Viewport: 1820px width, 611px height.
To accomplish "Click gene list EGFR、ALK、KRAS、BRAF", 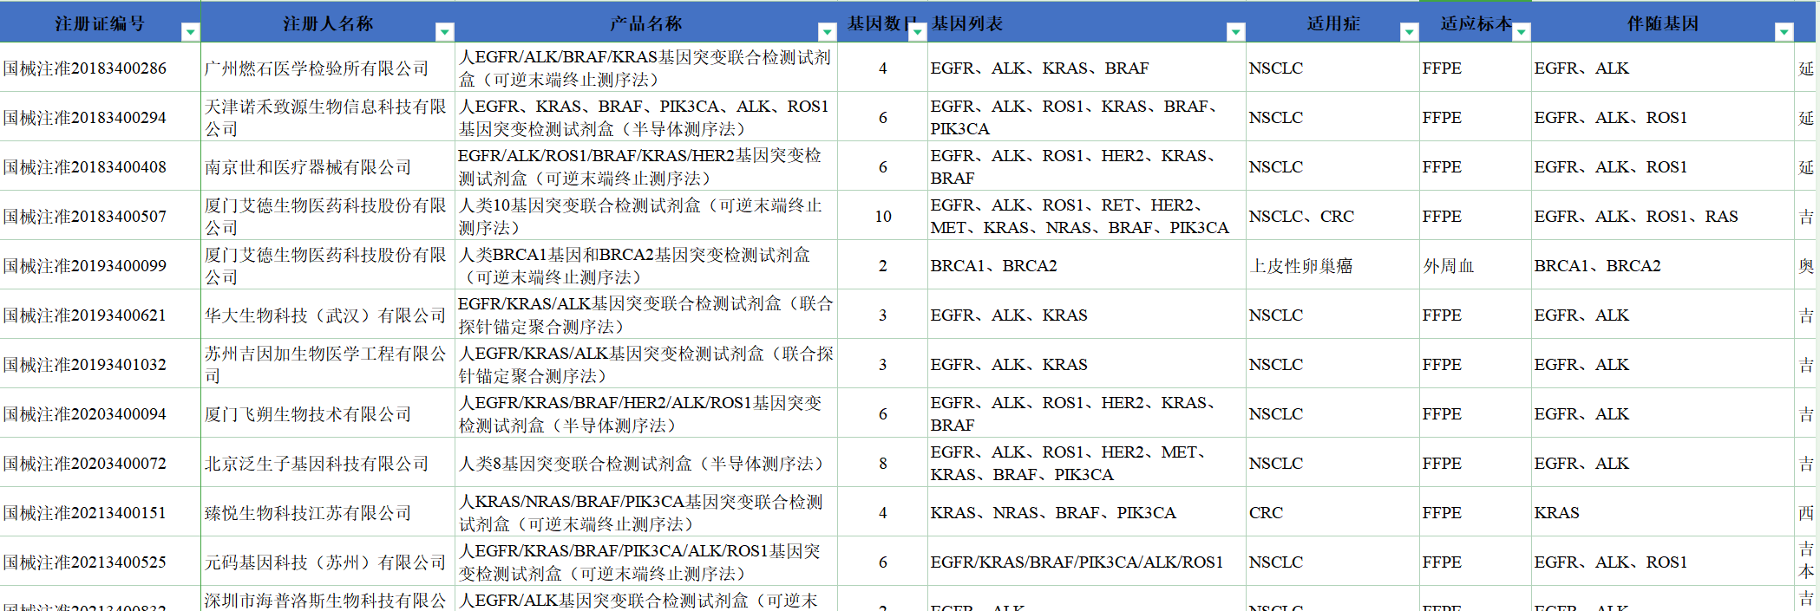I will coord(1086,68).
